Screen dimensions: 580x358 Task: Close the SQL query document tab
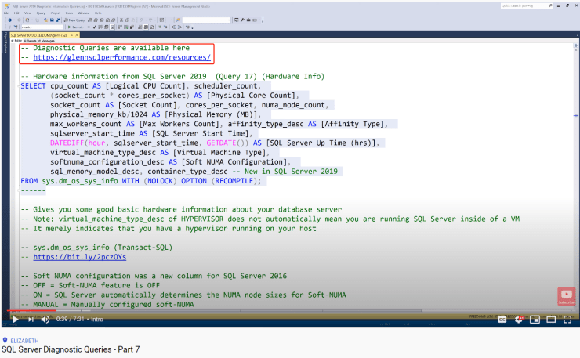click(x=77, y=35)
